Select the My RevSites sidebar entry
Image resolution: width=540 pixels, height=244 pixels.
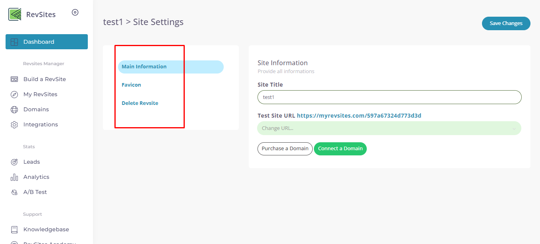[x=40, y=94]
